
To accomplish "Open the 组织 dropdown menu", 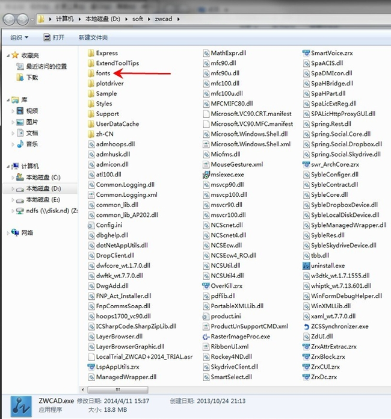I will pyautogui.click(x=19, y=38).
